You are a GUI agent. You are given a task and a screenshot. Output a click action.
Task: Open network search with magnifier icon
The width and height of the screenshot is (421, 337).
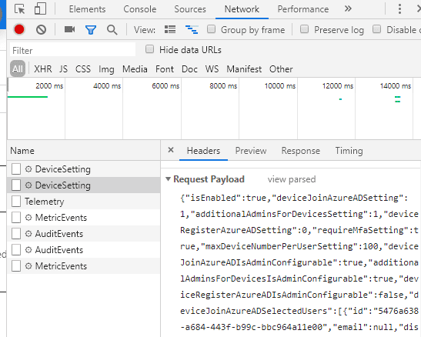click(112, 30)
